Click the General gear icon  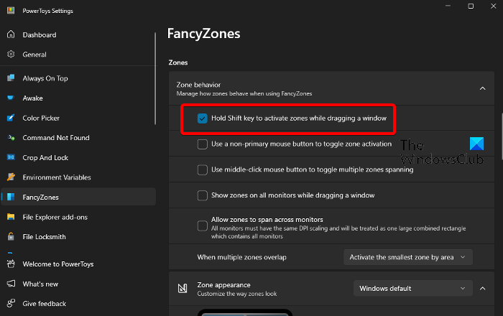click(x=11, y=54)
